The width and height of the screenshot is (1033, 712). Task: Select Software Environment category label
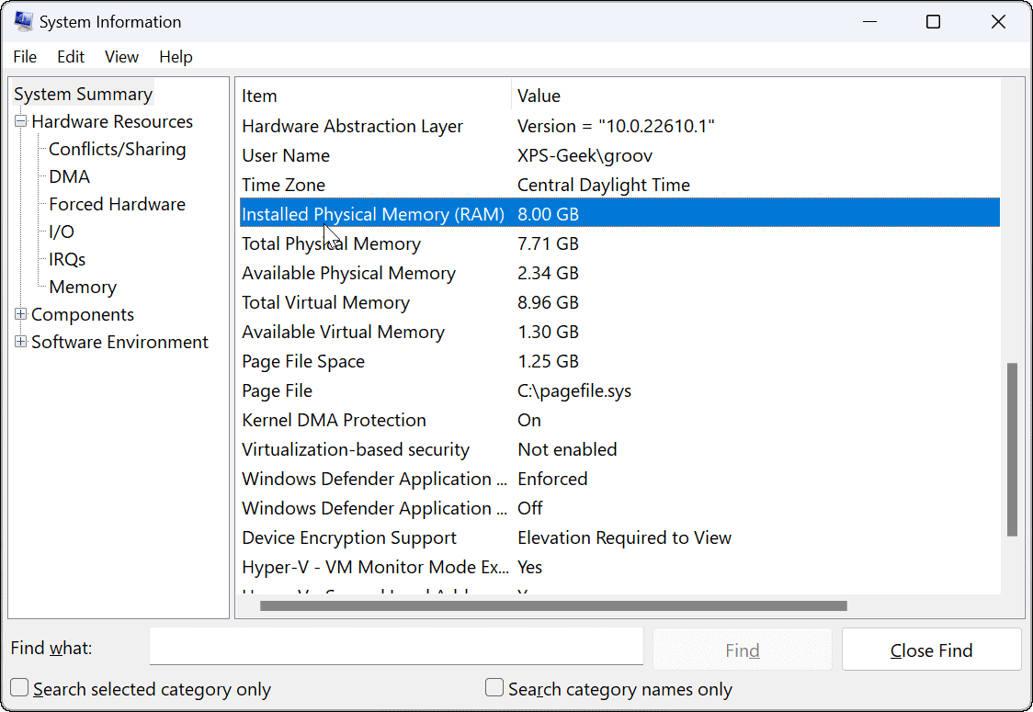[x=119, y=343]
